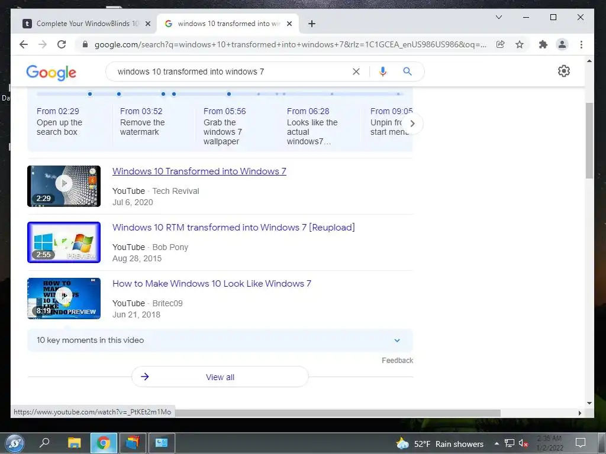Reload the current page
This screenshot has width=606, height=454.
(x=62, y=44)
